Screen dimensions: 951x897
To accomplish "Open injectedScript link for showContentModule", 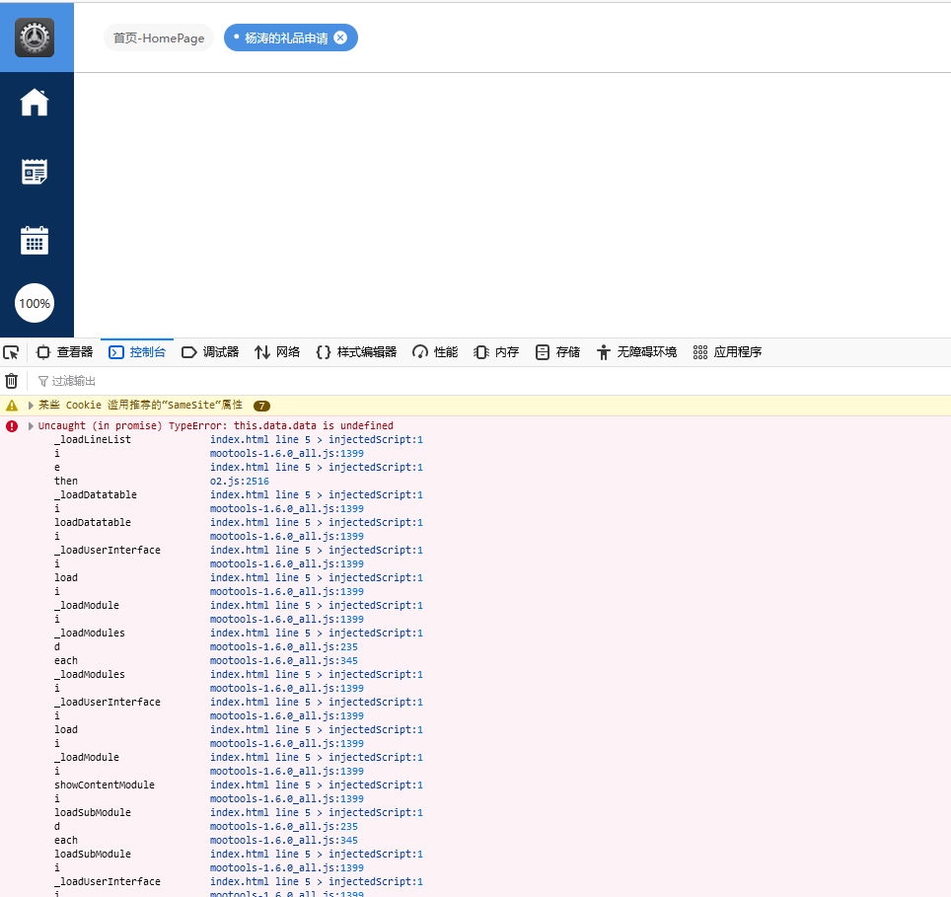I will click(317, 785).
